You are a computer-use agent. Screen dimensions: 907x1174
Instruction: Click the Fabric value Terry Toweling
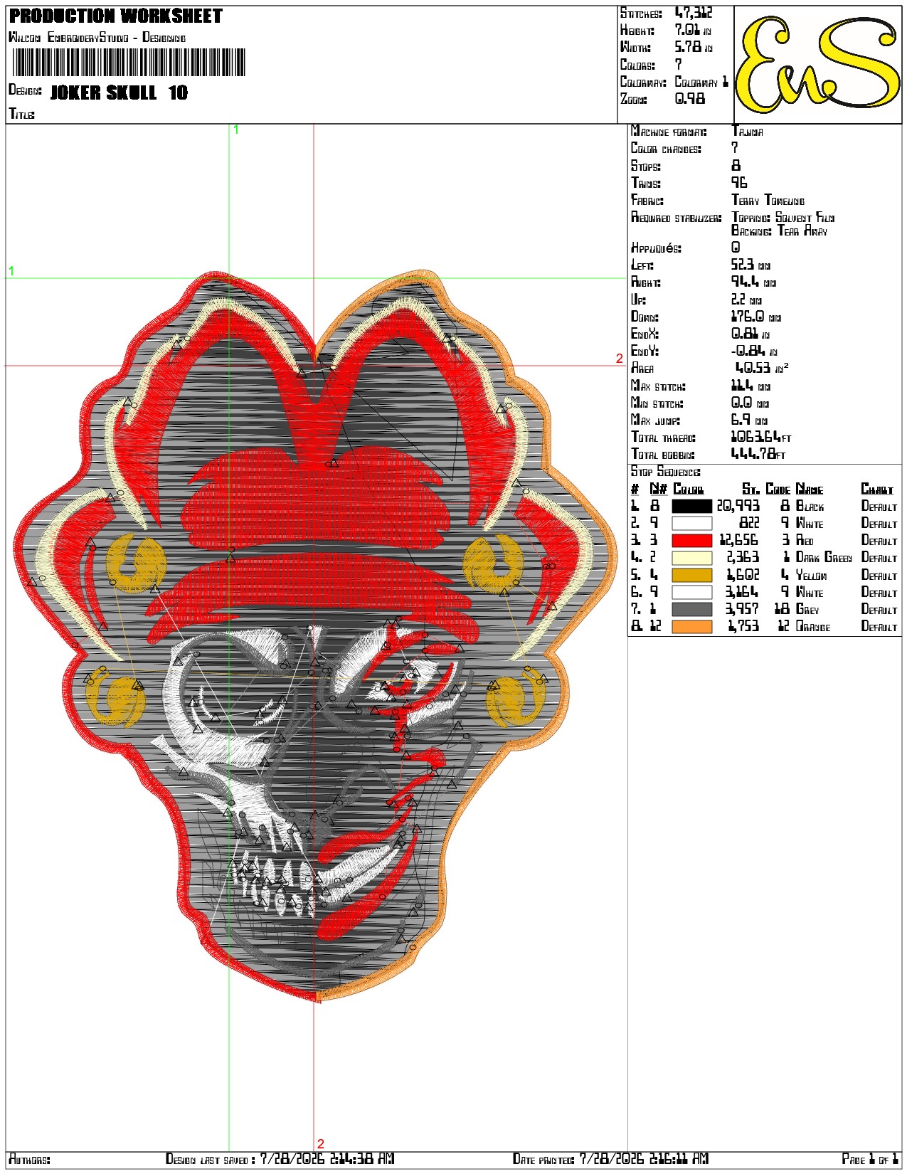[768, 201]
